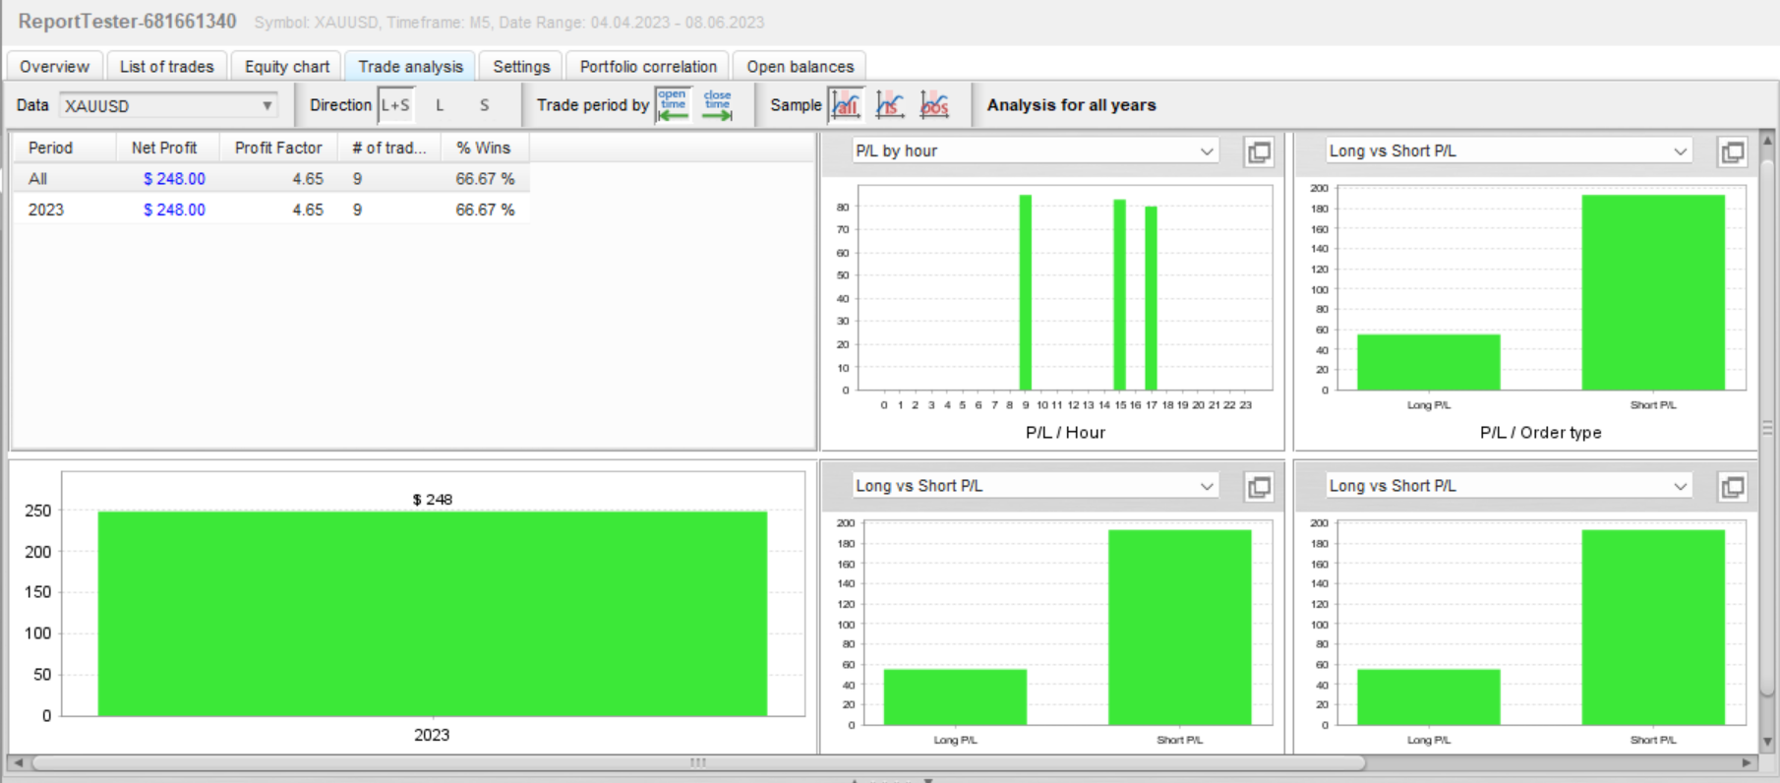
Task: Open the XAUUSD data dropdown
Action: (168, 105)
